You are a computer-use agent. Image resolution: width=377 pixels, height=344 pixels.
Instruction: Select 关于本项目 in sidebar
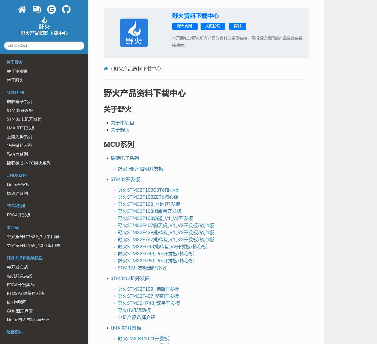coord(17,71)
